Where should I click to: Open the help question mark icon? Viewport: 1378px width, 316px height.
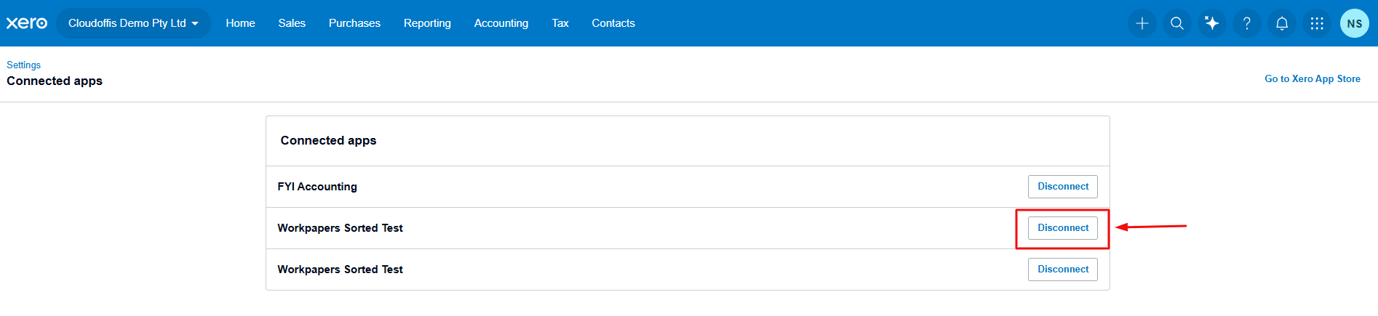[x=1247, y=23]
